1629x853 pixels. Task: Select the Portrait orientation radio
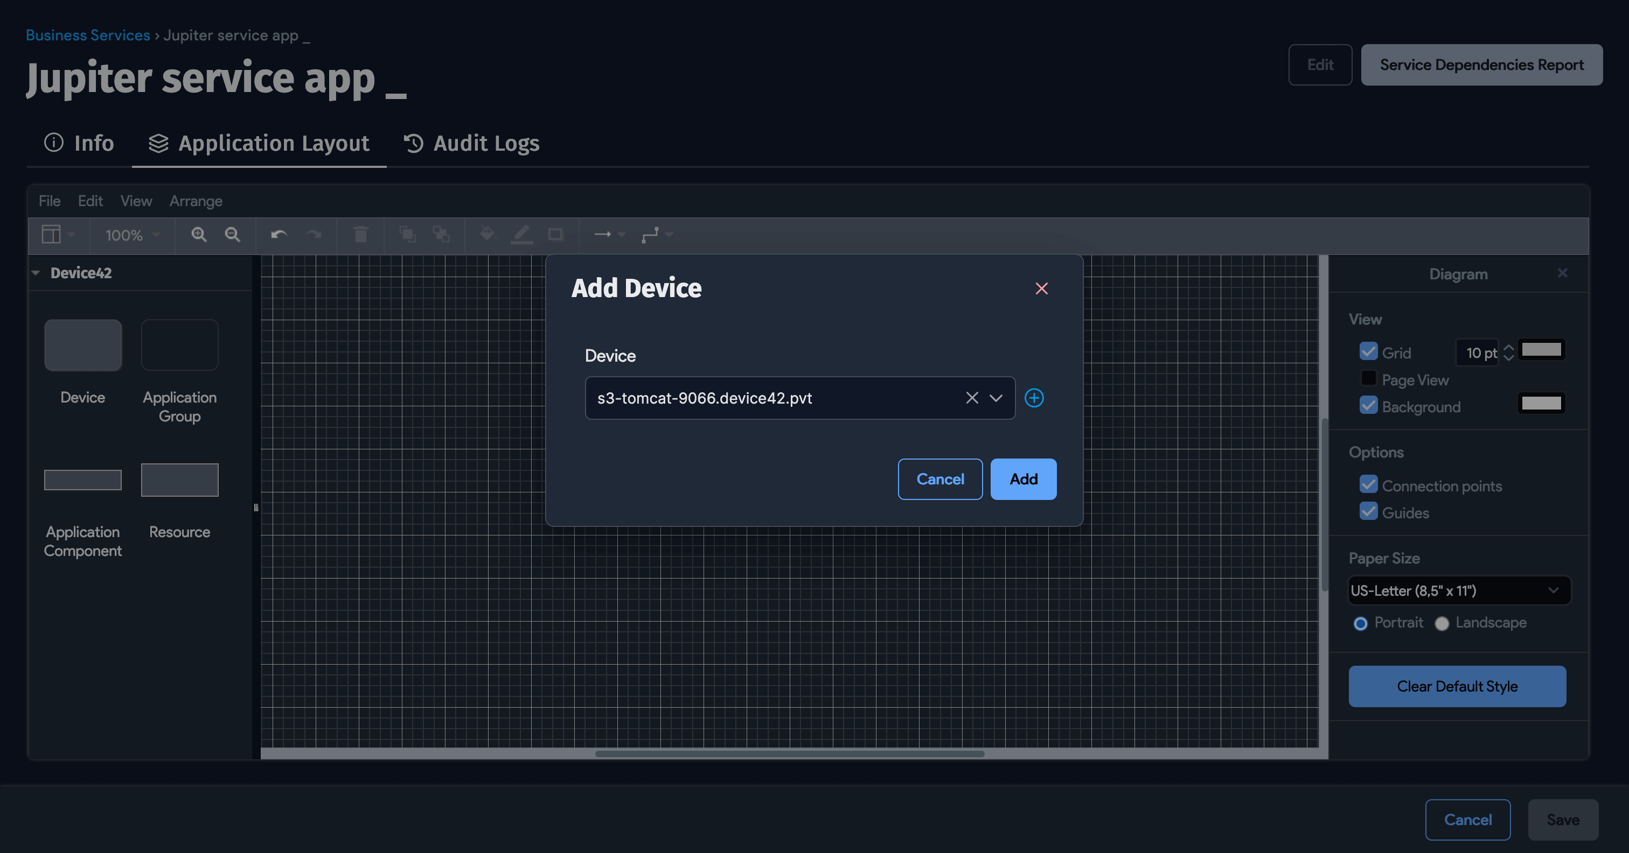click(1360, 624)
